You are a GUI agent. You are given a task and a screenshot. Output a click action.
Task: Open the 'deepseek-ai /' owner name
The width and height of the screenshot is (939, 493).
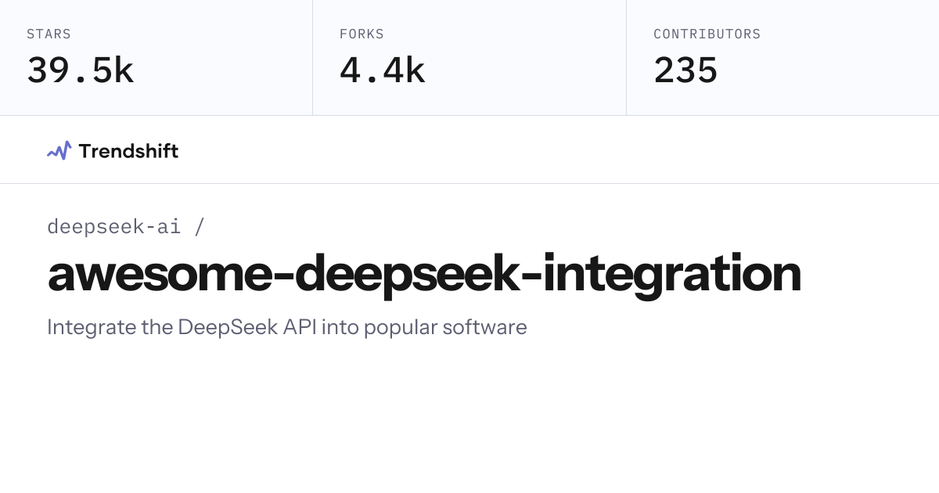pyautogui.click(x=126, y=227)
